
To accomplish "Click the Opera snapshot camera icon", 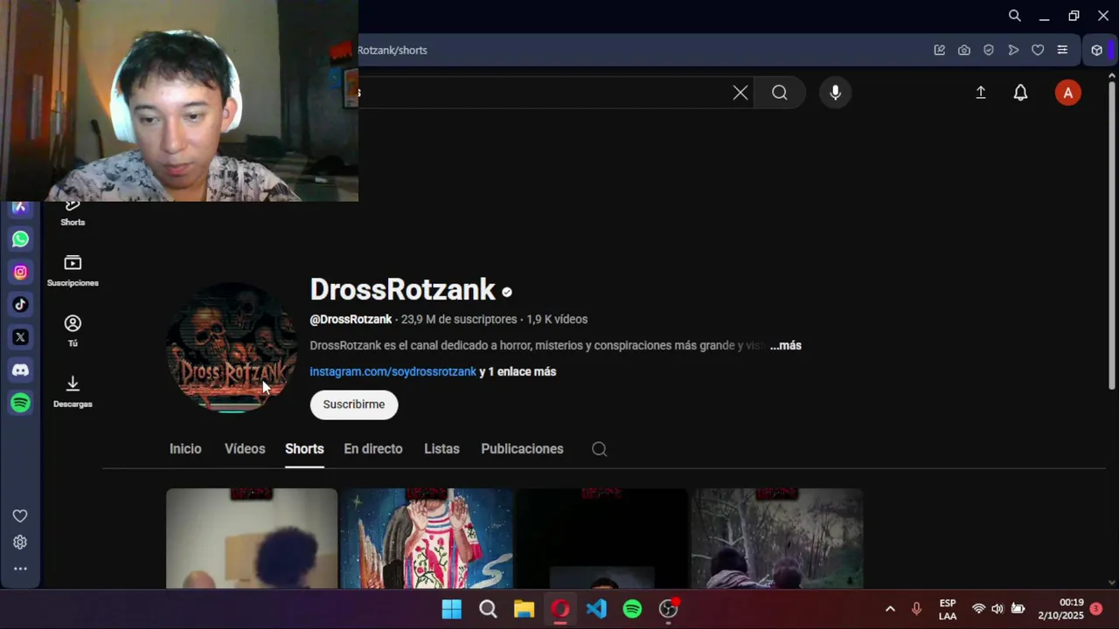I will click(x=964, y=50).
